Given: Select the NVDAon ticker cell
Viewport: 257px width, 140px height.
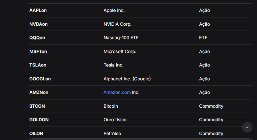Looking at the screenshot, I should coord(39,24).
